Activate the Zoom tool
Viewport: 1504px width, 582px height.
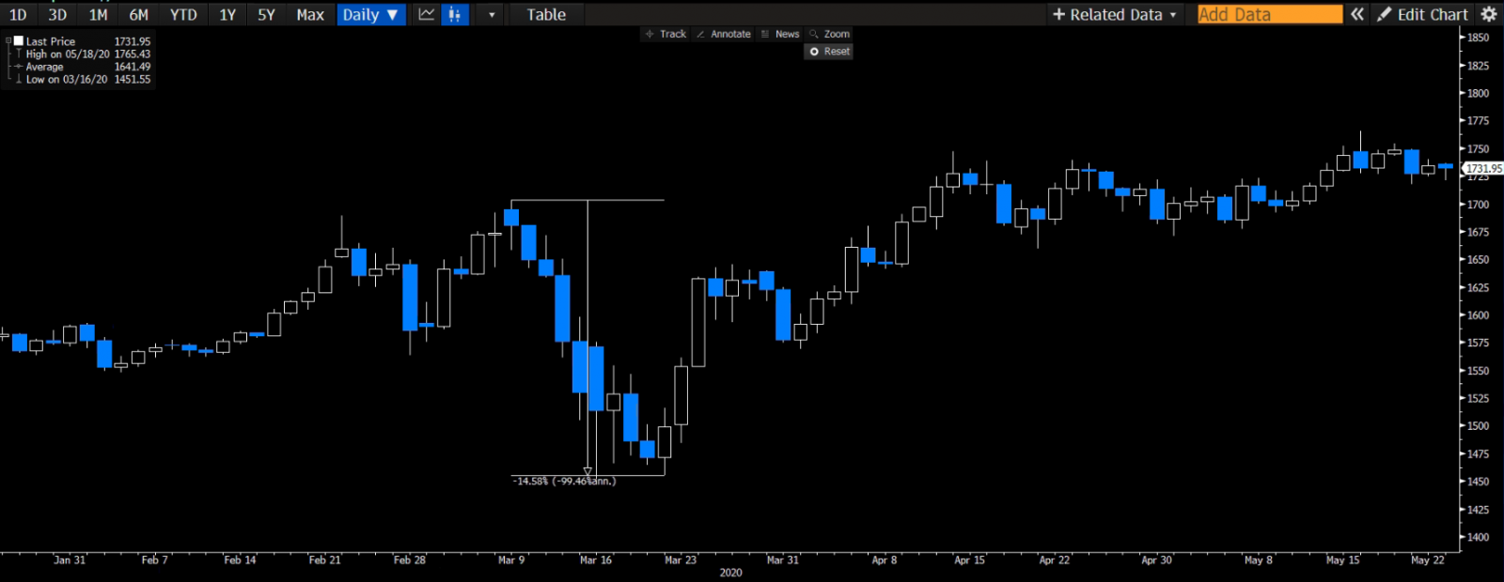pos(829,34)
